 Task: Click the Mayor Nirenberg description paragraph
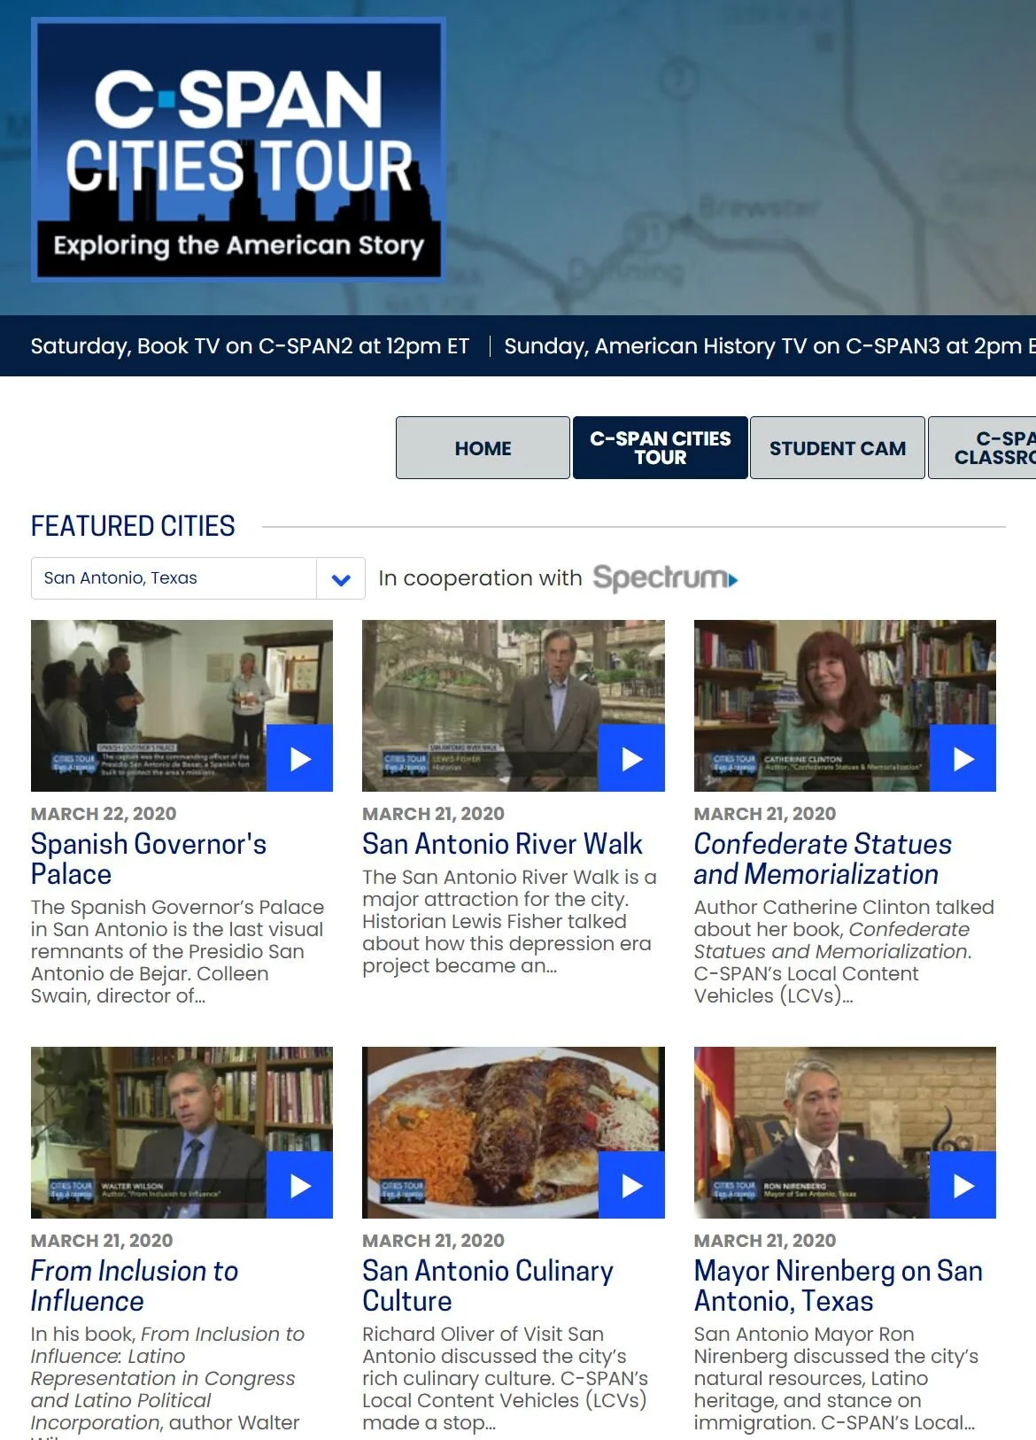pos(836,1378)
